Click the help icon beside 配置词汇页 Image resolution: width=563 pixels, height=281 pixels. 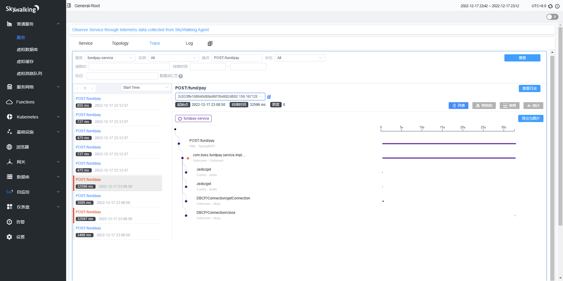(x=181, y=76)
